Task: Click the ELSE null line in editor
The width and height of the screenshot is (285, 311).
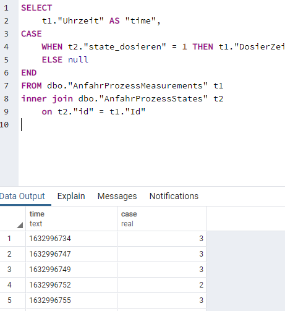Action: (65, 60)
